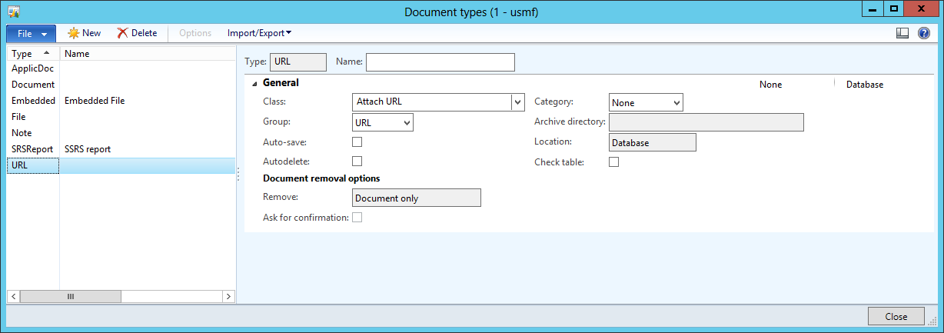Click the New record star icon
This screenshot has width=944, height=333.
(x=74, y=33)
